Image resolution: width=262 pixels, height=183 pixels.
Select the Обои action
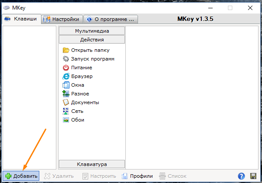[x=78, y=120]
